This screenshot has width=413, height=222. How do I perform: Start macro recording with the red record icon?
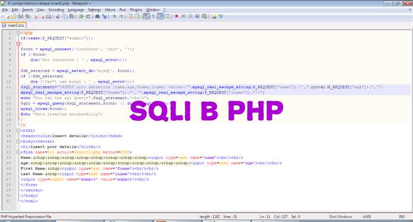tap(176, 16)
